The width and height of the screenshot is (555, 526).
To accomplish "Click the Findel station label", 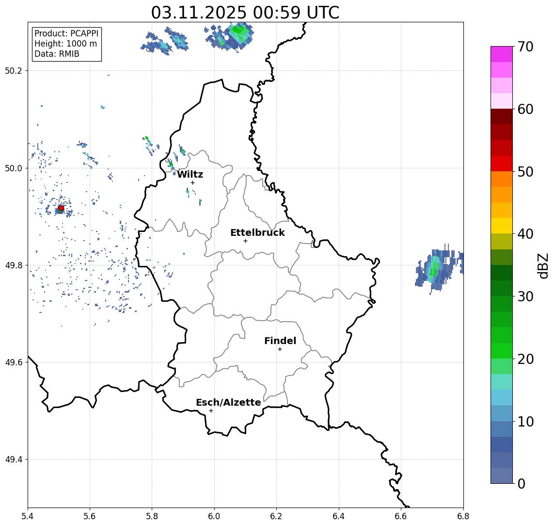I will click(280, 341).
